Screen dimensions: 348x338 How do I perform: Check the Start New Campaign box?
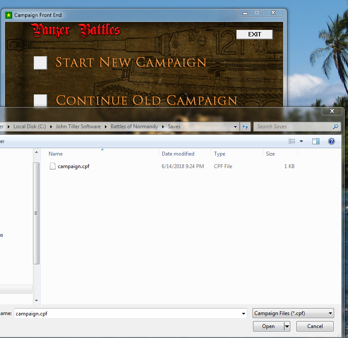click(x=40, y=63)
